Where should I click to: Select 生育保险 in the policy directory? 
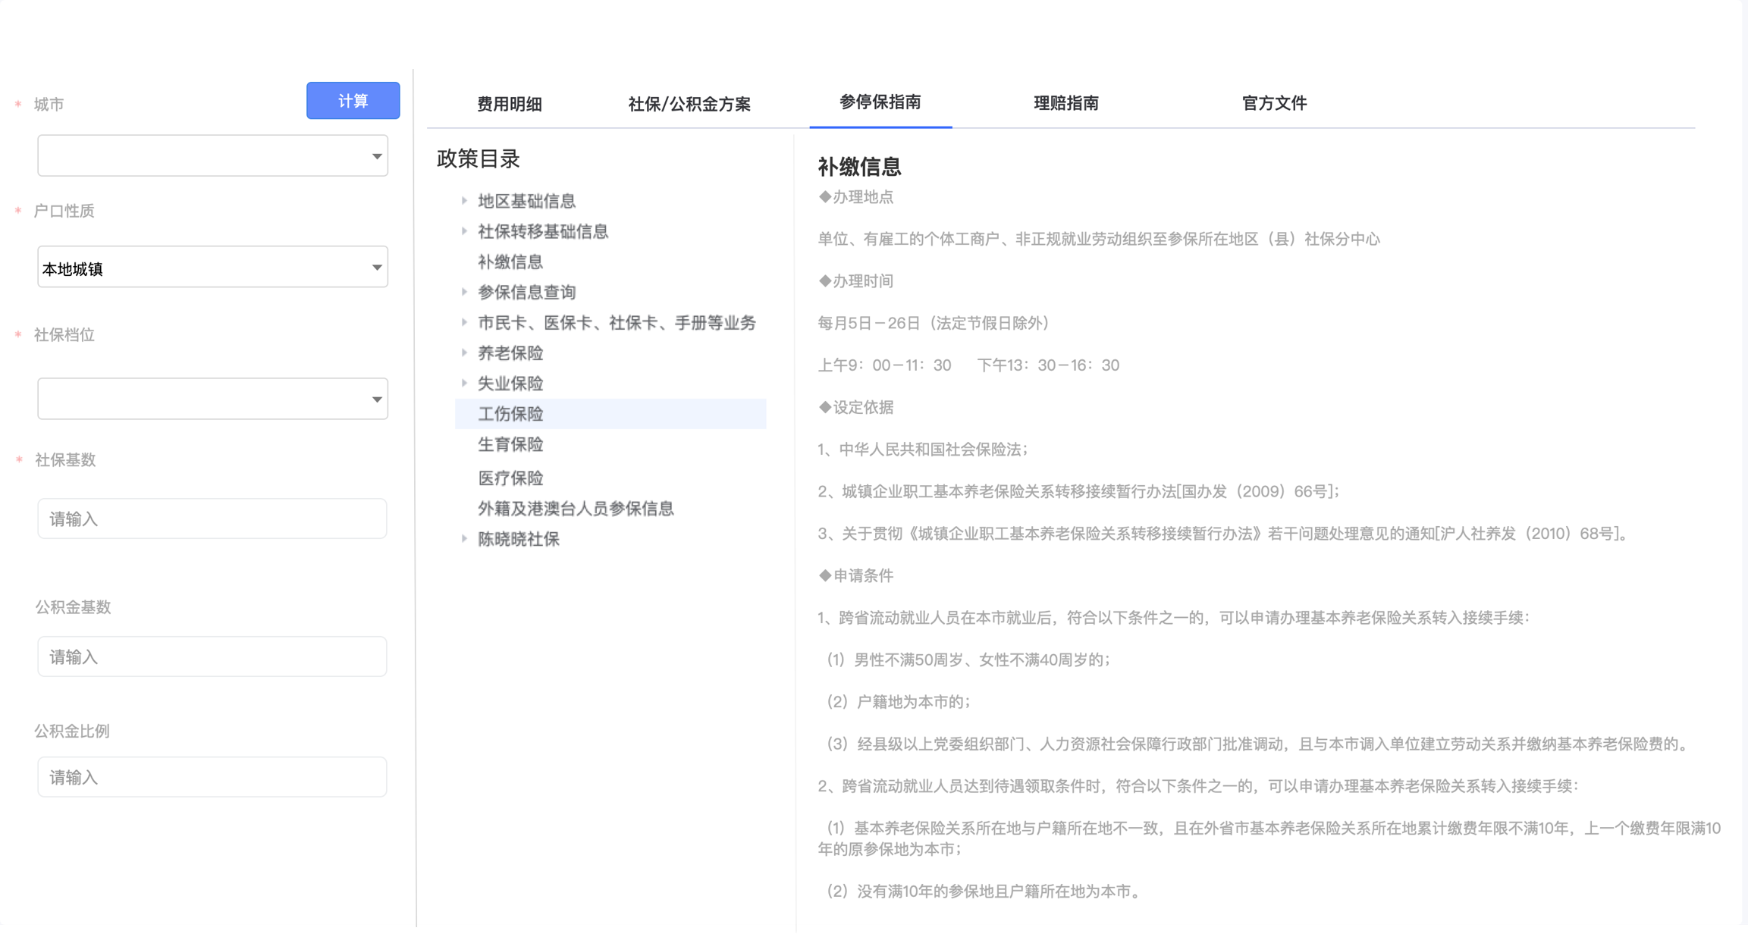[510, 445]
